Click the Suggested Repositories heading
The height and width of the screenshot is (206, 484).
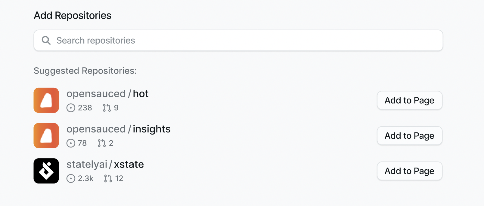click(x=85, y=71)
